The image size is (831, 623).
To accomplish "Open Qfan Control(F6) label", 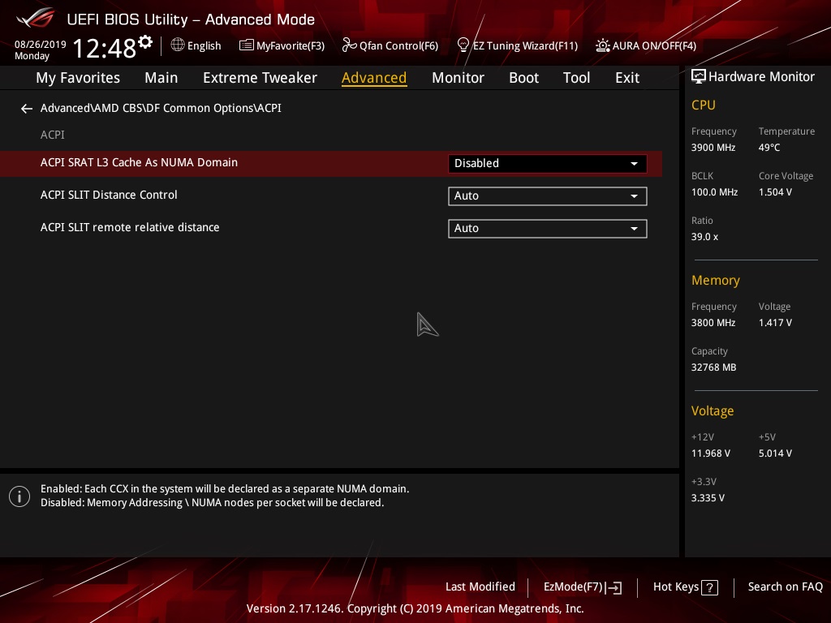I will 398,45.
